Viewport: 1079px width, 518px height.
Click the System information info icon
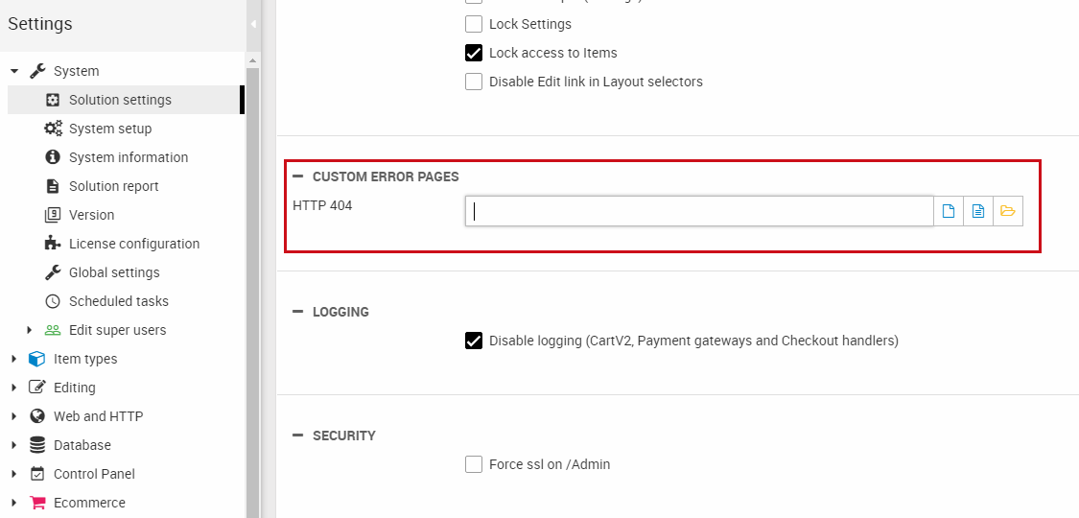coord(53,157)
